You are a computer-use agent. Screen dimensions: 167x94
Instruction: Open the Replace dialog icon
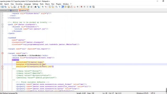click(x=38, y=7)
